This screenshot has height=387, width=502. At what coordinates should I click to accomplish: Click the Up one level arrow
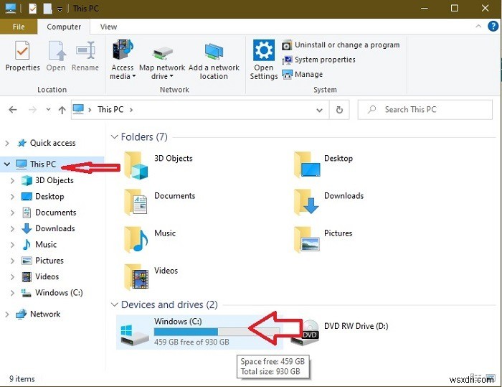(x=62, y=110)
